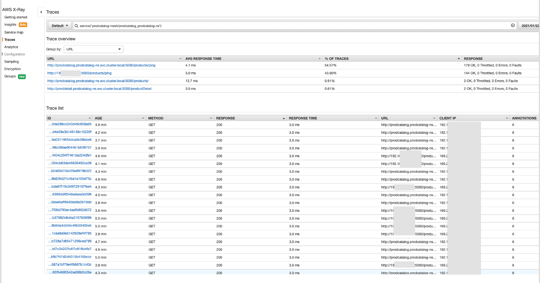Viewport: 540px width, 283px height.
Task: Open ID column arrow in trace list
Action: pyautogui.click(x=90, y=118)
